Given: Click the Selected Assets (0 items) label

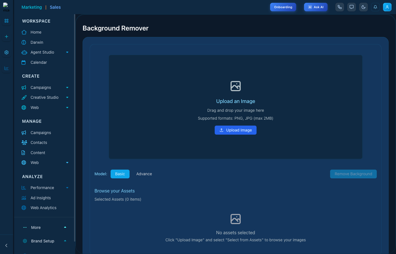Looking at the screenshot, I should (118, 199).
